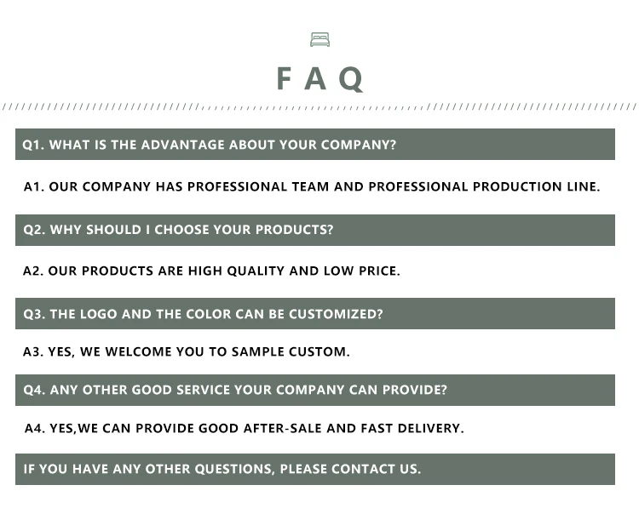The width and height of the screenshot is (639, 525).
Task: Open the Q3 logo and color question
Action: tap(315, 313)
